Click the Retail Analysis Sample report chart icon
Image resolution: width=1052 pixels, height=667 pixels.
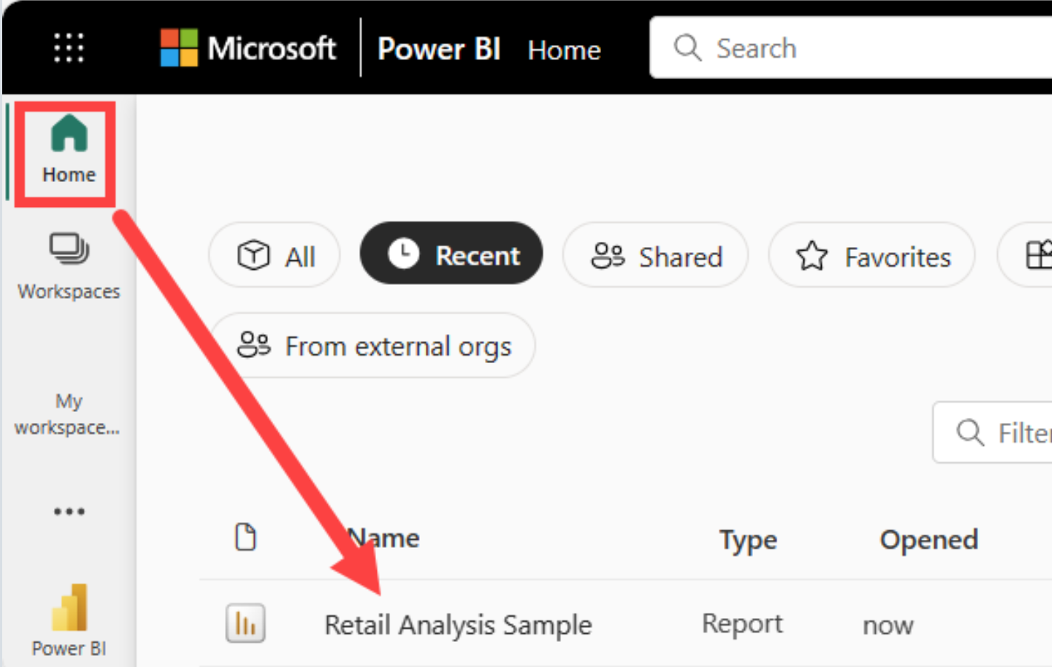(x=245, y=623)
